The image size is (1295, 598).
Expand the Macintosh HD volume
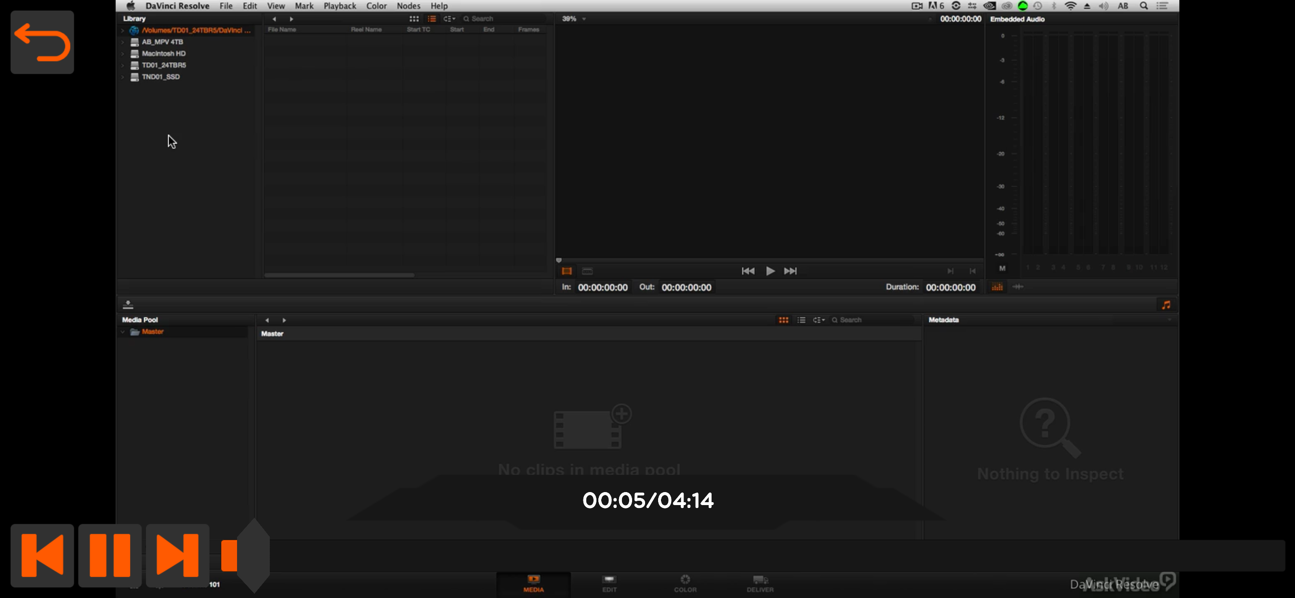(x=122, y=54)
